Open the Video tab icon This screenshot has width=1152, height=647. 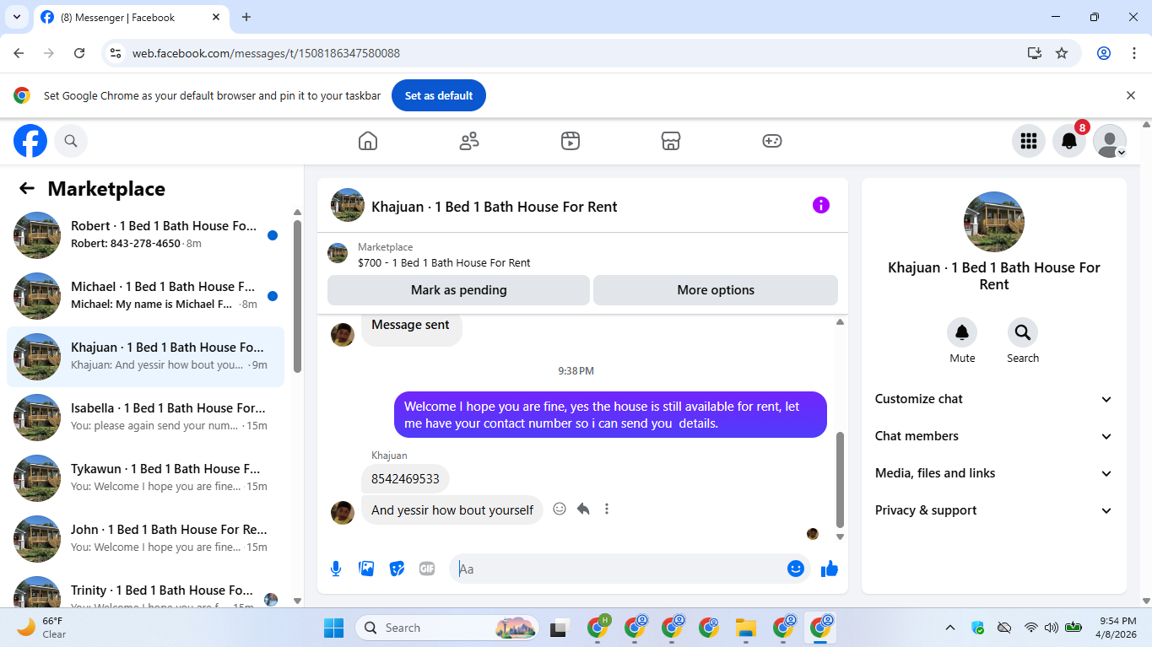point(571,141)
